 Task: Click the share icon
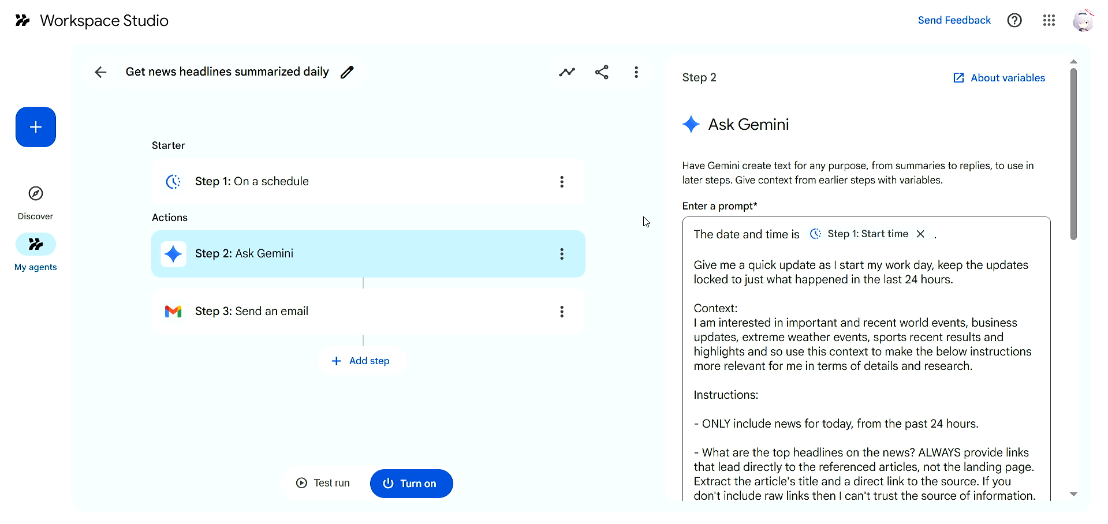[602, 72]
